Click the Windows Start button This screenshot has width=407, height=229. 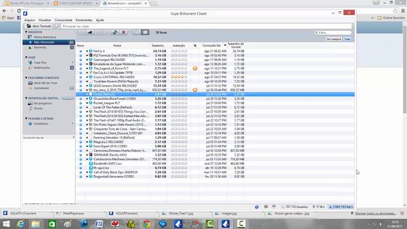6,224
